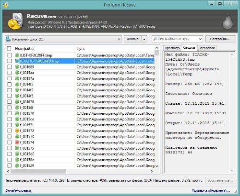The width and height of the screenshot is (240, 196).
Task: Click file list scroll down arrow
Action: (157, 166)
